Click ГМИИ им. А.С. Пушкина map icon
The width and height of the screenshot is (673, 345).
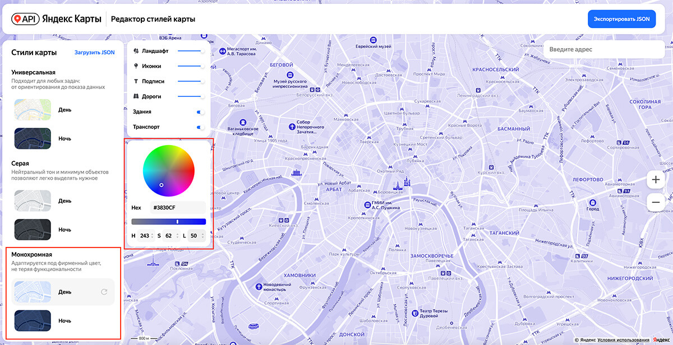pos(366,204)
